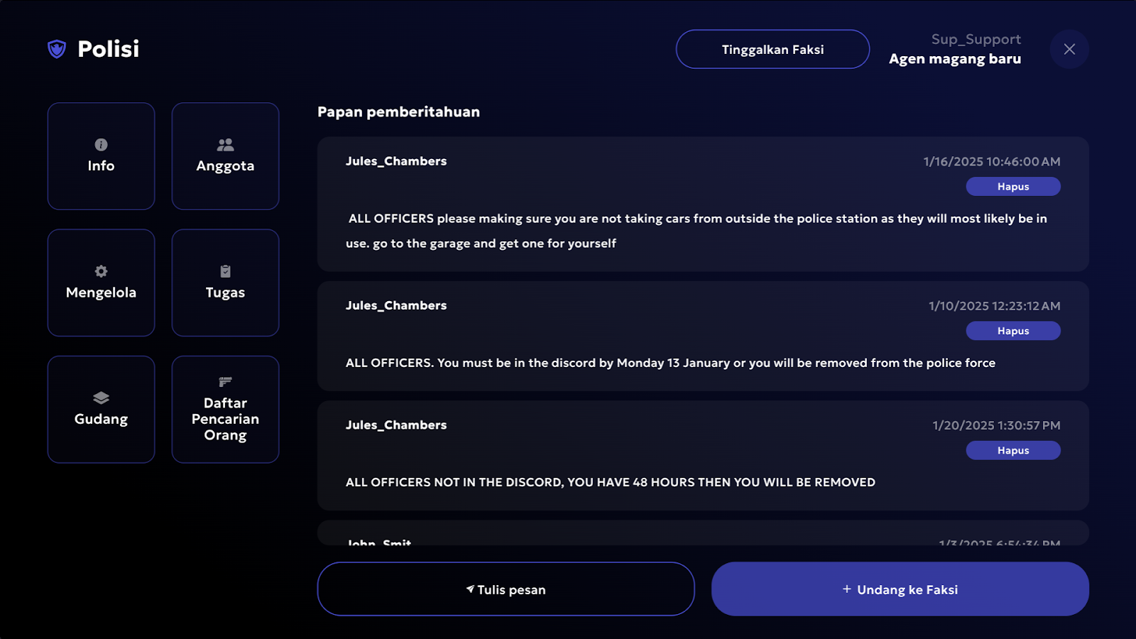Click the Info circle icon
1136x639 pixels.
click(x=101, y=145)
